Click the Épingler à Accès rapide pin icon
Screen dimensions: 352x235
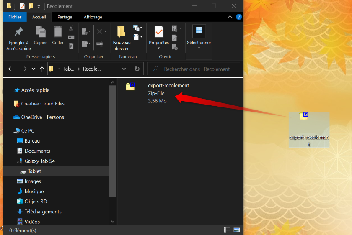click(x=18, y=32)
